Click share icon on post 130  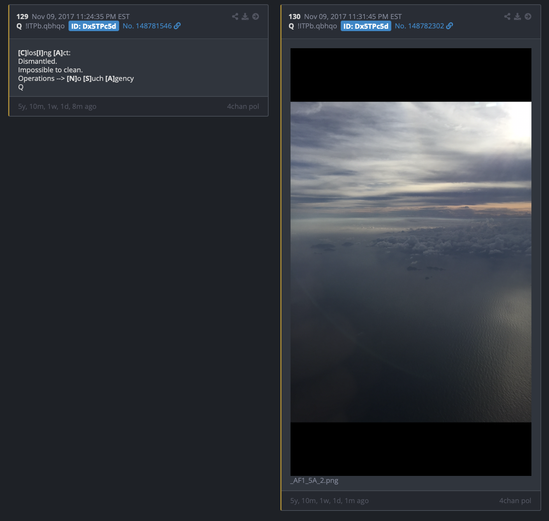(507, 16)
